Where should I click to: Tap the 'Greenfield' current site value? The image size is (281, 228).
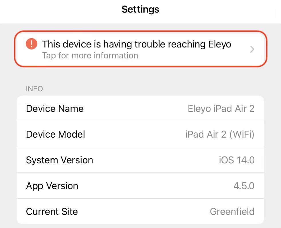pyautogui.click(x=232, y=212)
